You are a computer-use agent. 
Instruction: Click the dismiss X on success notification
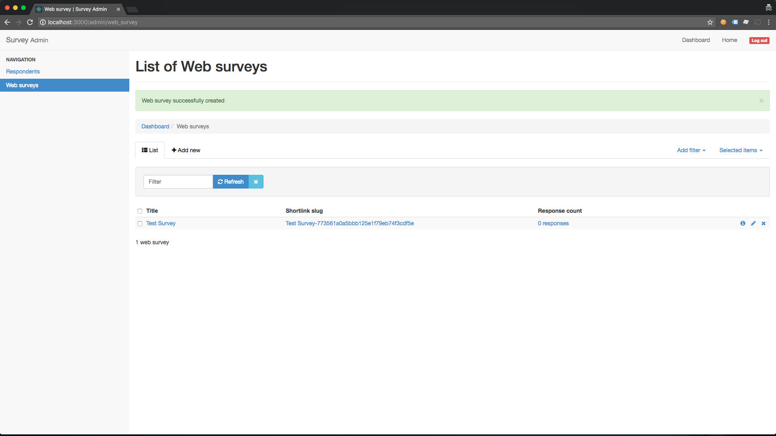coord(761,101)
